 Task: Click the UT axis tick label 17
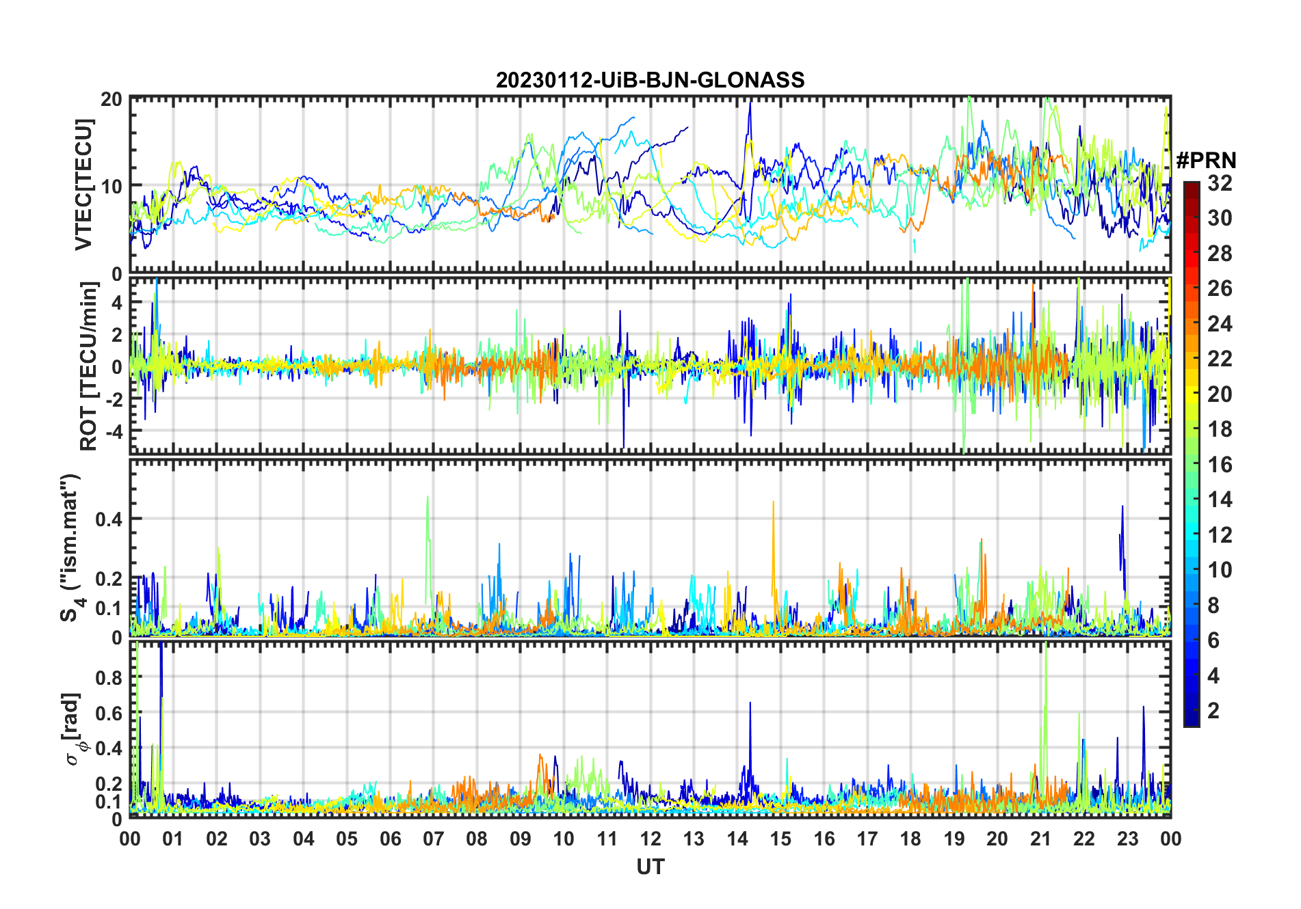[x=867, y=839]
